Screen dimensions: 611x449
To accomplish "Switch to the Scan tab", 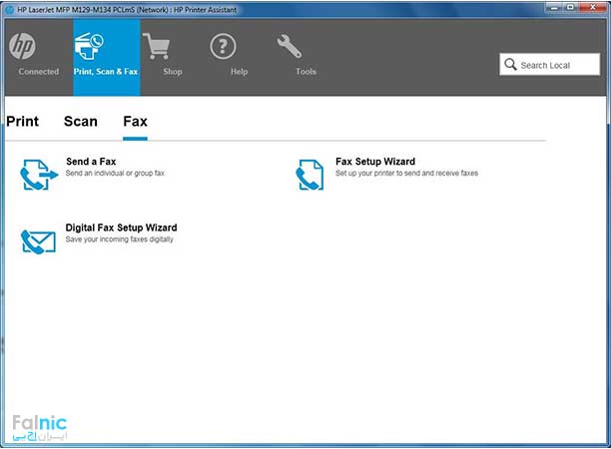I will [81, 122].
